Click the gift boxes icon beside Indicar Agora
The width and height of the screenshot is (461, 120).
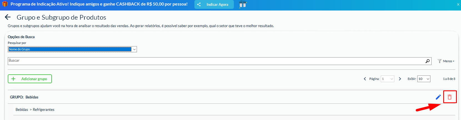point(243,4)
